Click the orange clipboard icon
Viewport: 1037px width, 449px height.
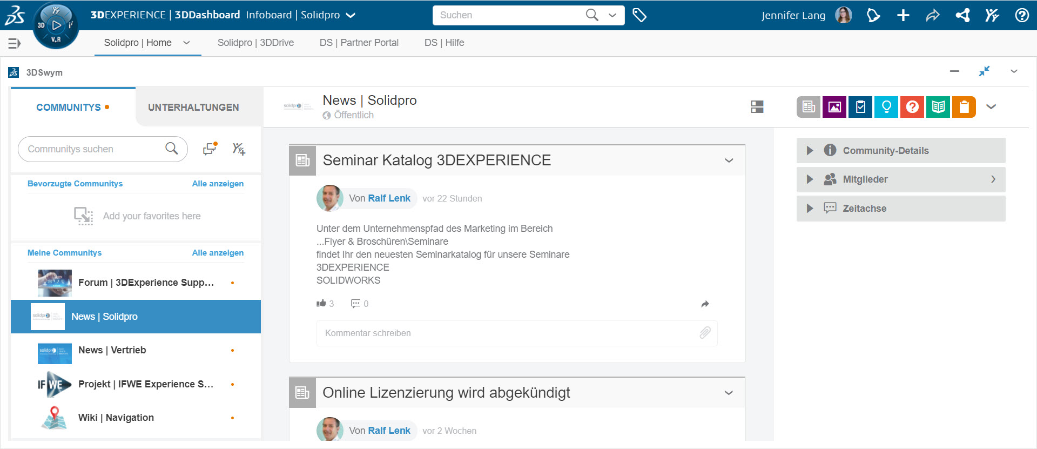[x=964, y=107]
